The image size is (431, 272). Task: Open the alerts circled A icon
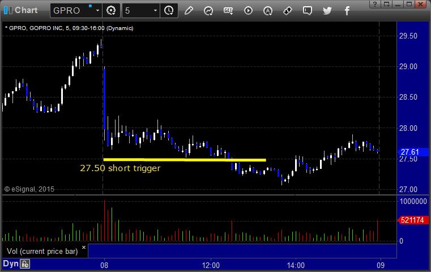point(268,11)
